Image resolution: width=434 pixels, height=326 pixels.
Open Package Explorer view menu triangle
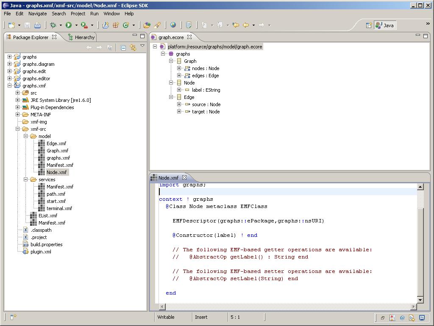pyautogui.click(x=142, y=46)
